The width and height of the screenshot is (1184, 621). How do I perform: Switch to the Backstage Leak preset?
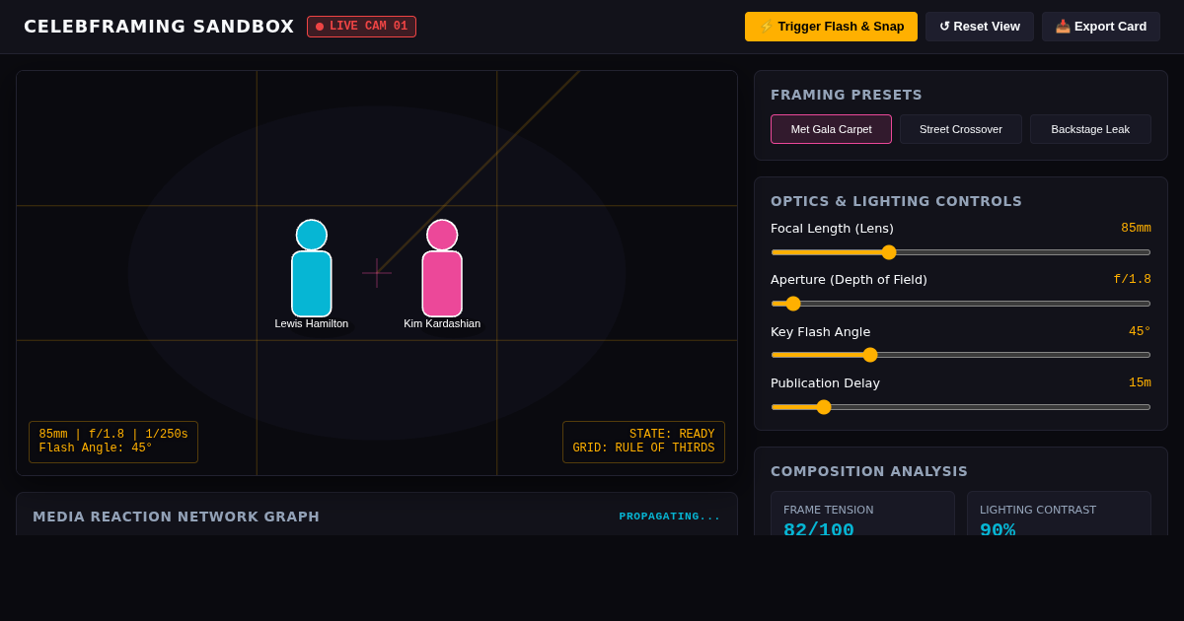(x=1090, y=129)
